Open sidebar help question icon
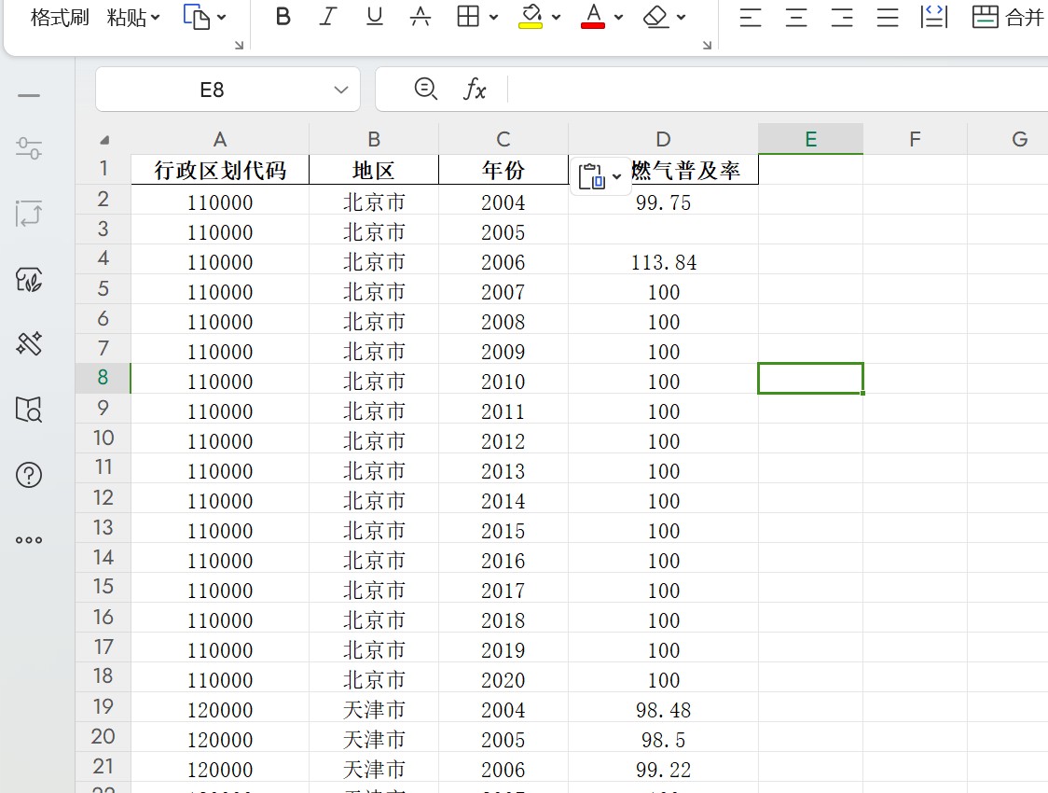The width and height of the screenshot is (1048, 793). click(x=29, y=475)
